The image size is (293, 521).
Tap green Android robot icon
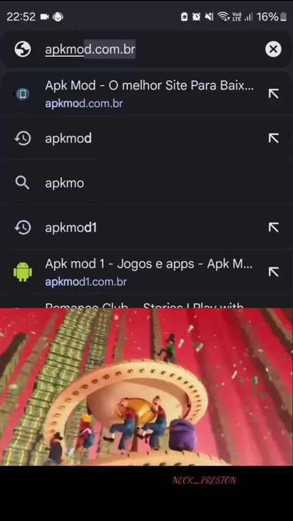(23, 272)
